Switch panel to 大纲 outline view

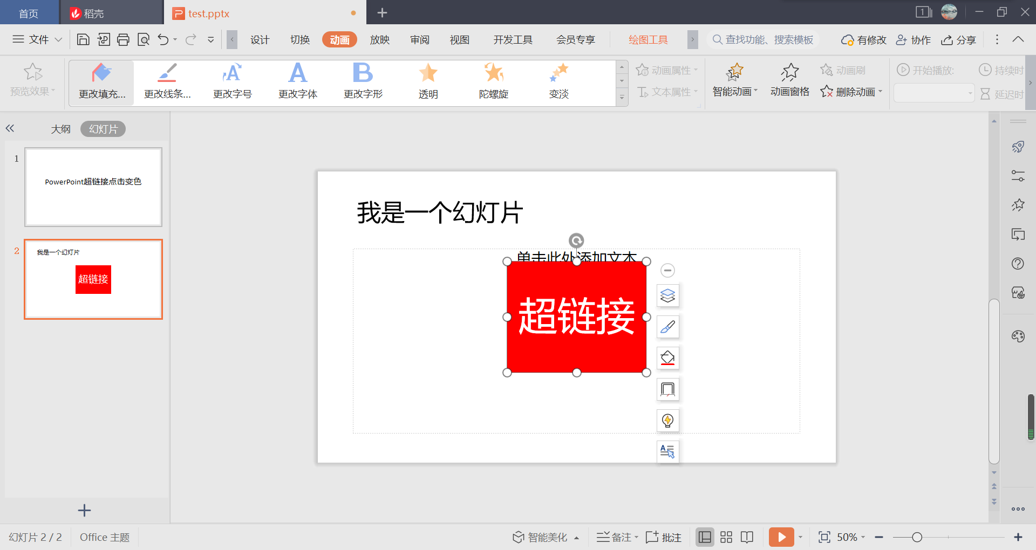(61, 129)
